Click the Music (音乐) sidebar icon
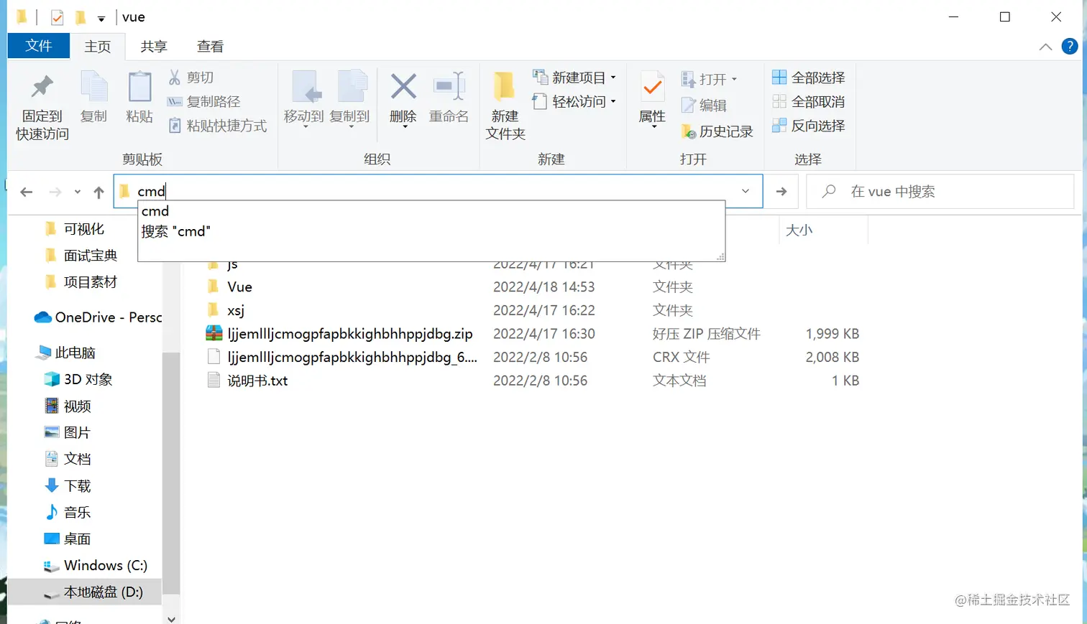1087x624 pixels. point(52,512)
